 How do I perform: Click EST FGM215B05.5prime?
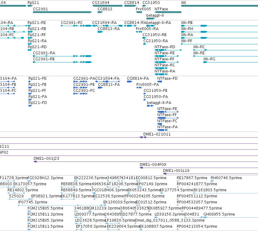[x=45, y=208]
